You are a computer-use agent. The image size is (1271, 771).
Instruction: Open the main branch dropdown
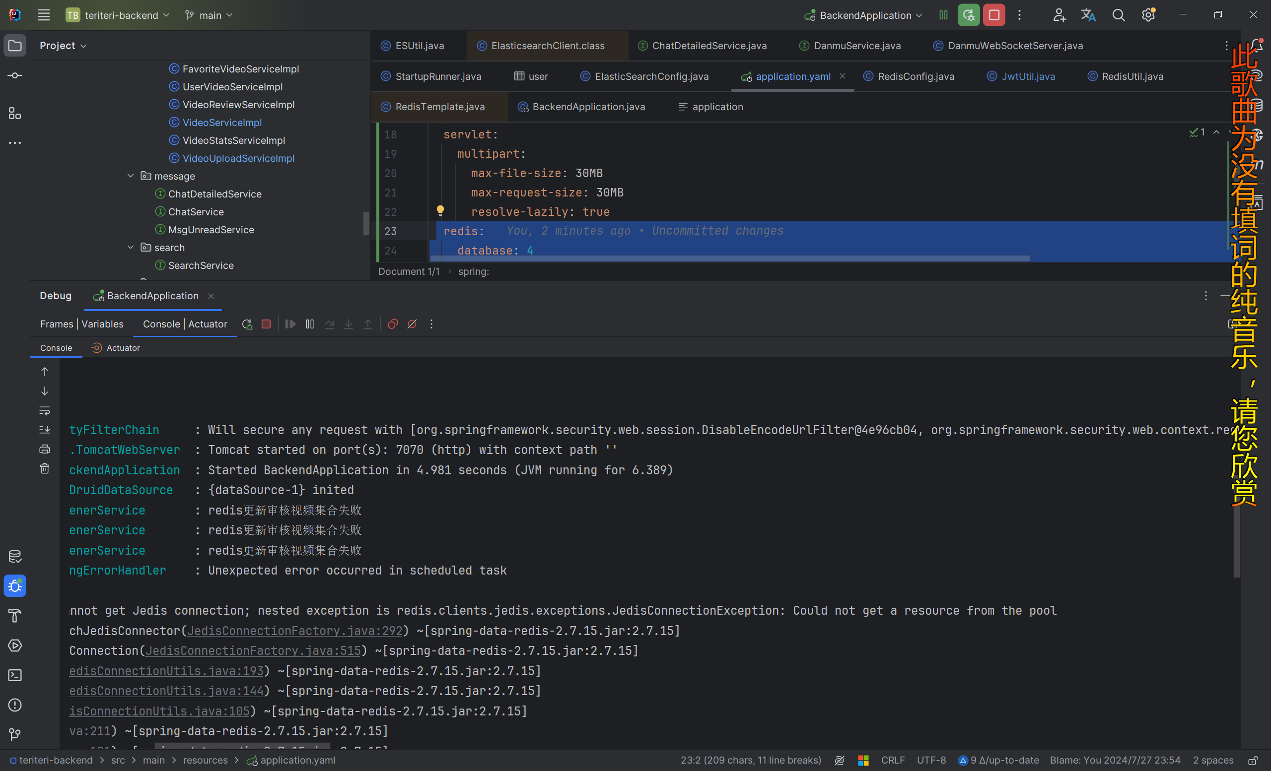tap(209, 15)
